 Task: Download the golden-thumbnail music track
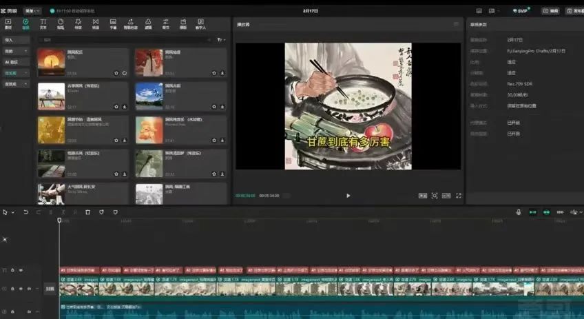pos(125,141)
